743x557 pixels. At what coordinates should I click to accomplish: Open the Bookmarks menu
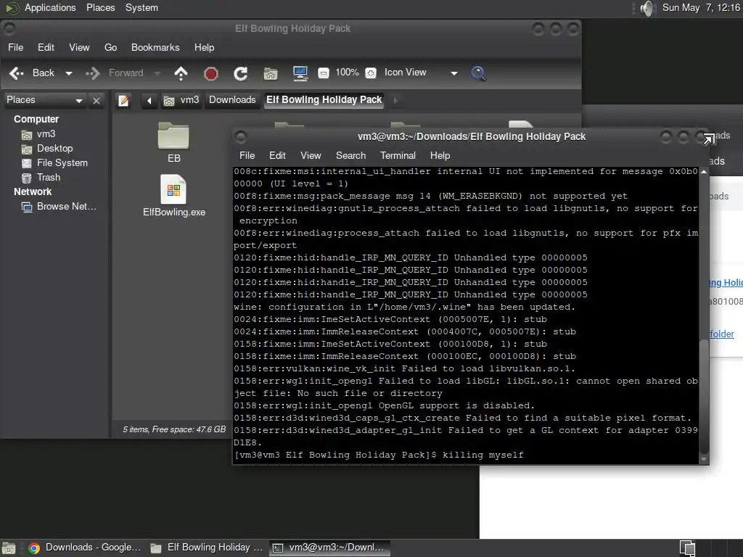(155, 47)
